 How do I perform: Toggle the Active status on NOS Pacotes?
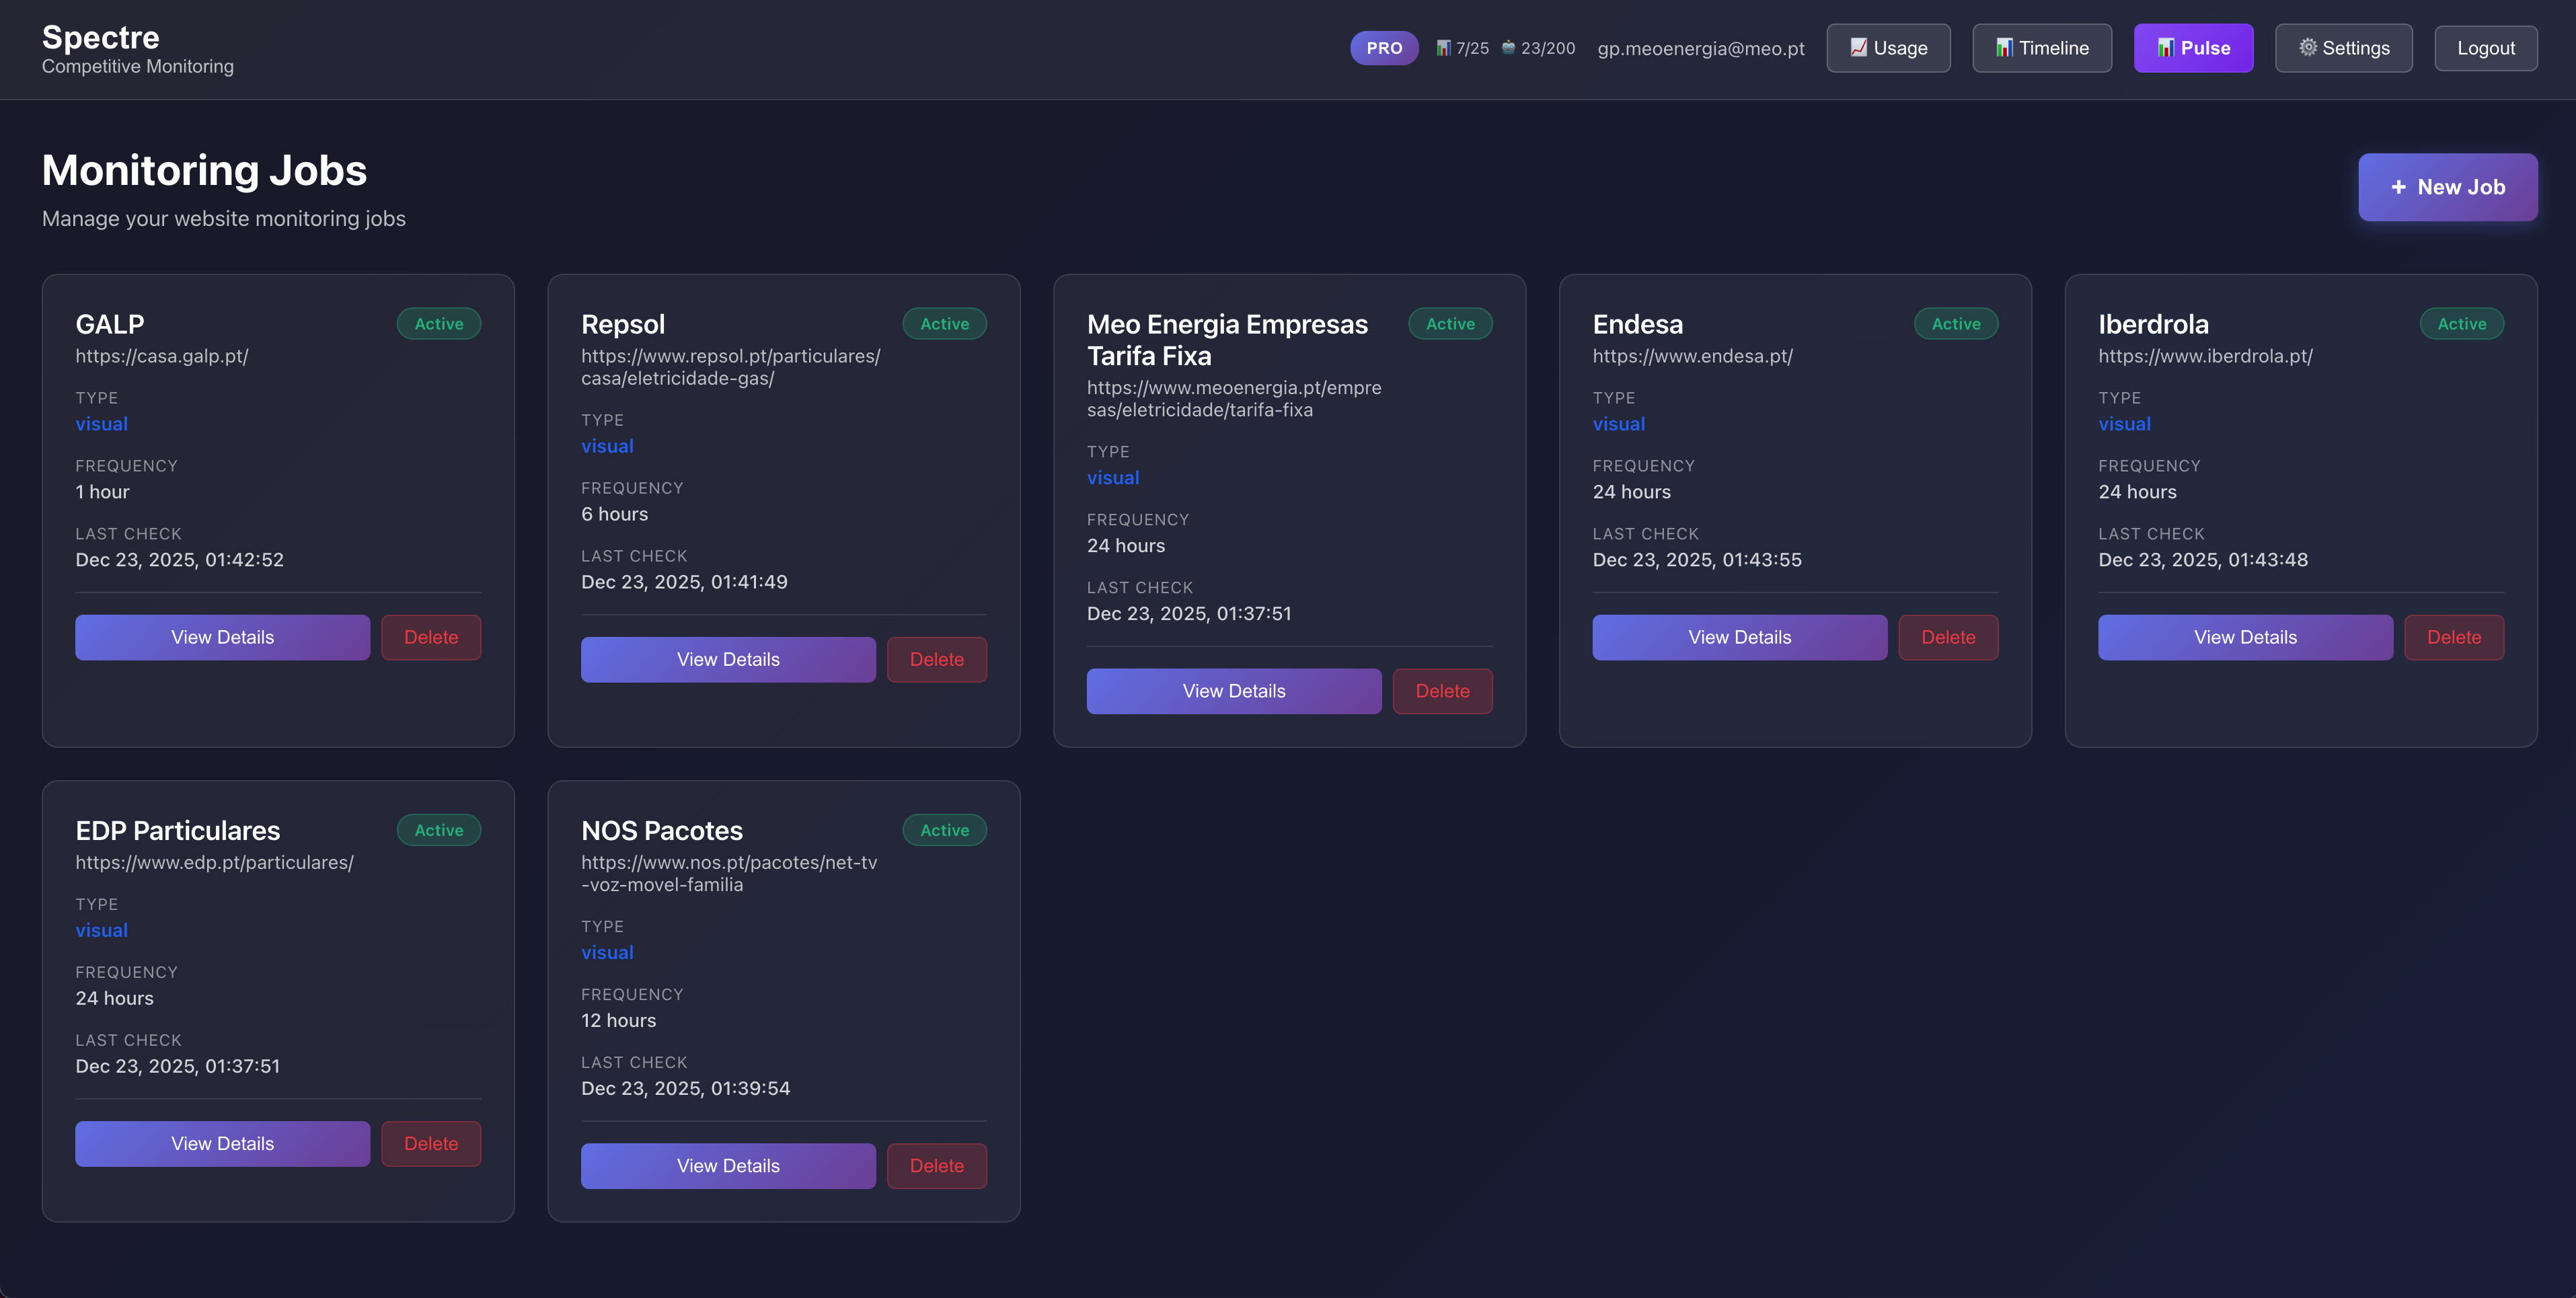pos(944,830)
